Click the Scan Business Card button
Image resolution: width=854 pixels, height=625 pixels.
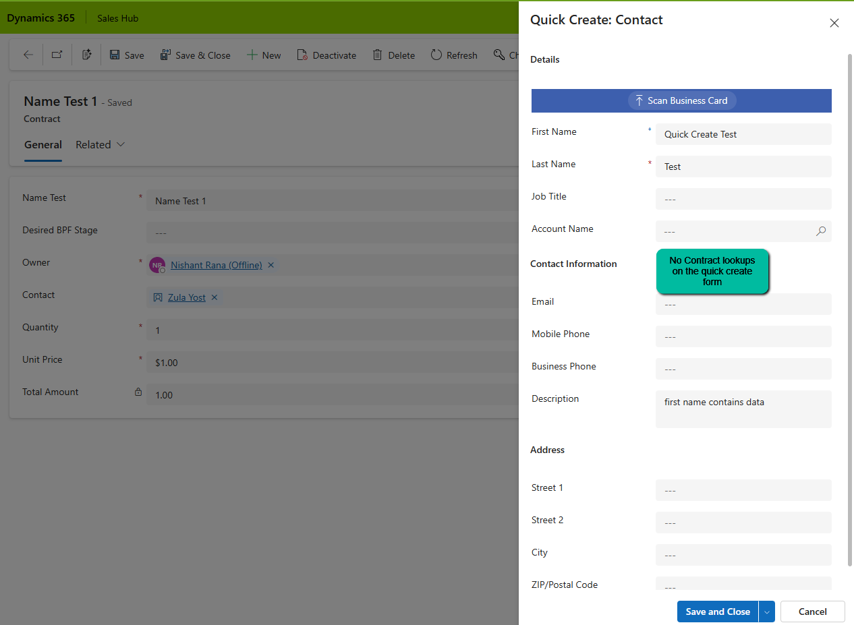pyautogui.click(x=681, y=100)
